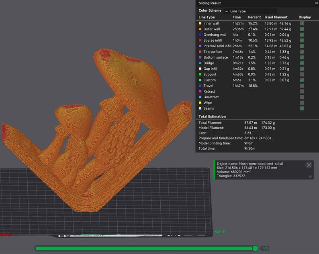
Task: Toggle Seams display checkbox
Action: click(x=302, y=108)
